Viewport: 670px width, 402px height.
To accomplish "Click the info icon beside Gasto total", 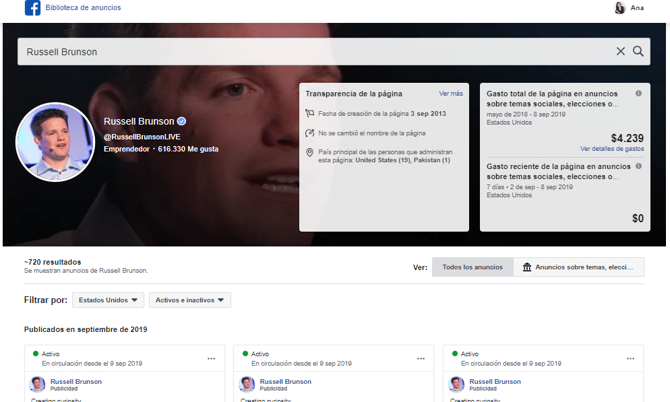I will tap(638, 94).
